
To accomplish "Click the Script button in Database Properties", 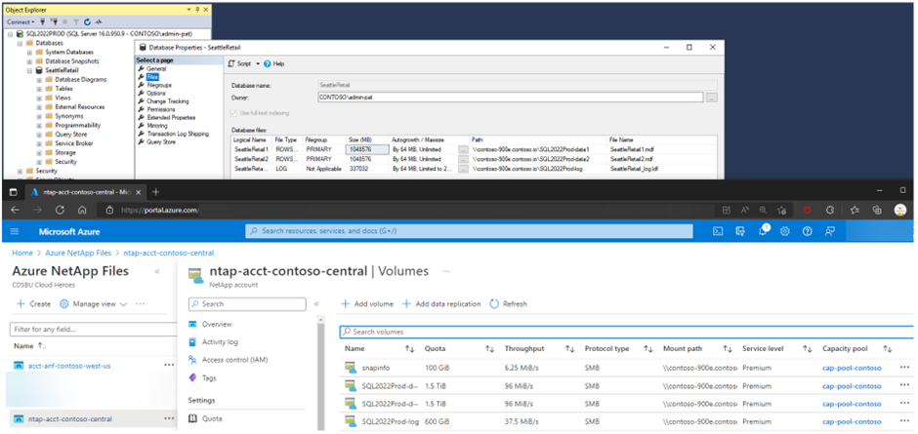I will pos(239,63).
